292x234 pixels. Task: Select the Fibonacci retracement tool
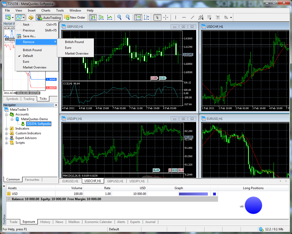(209, 17)
